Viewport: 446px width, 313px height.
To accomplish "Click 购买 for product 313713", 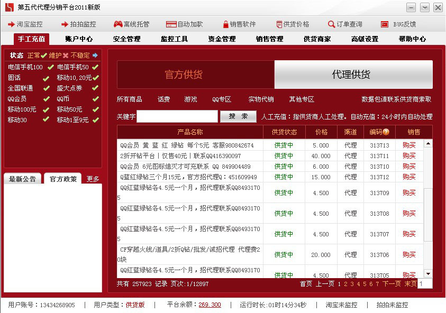I will click(409, 145).
